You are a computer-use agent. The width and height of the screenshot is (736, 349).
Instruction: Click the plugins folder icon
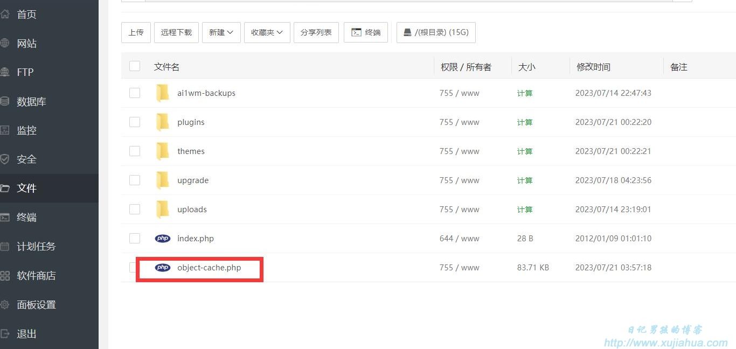click(x=162, y=122)
